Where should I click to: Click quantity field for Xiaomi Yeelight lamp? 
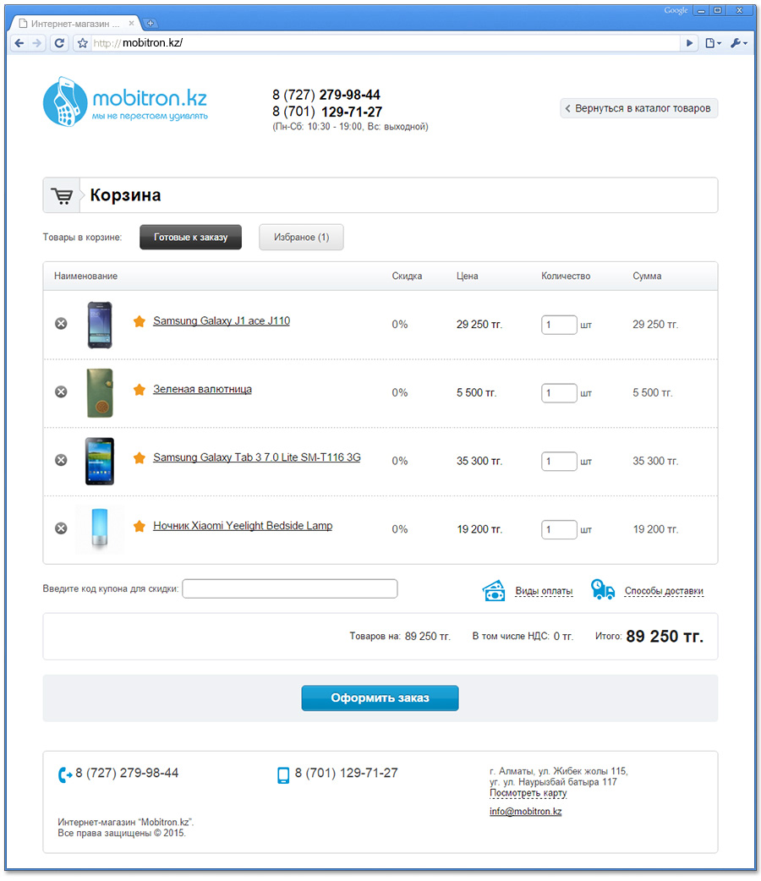click(559, 529)
